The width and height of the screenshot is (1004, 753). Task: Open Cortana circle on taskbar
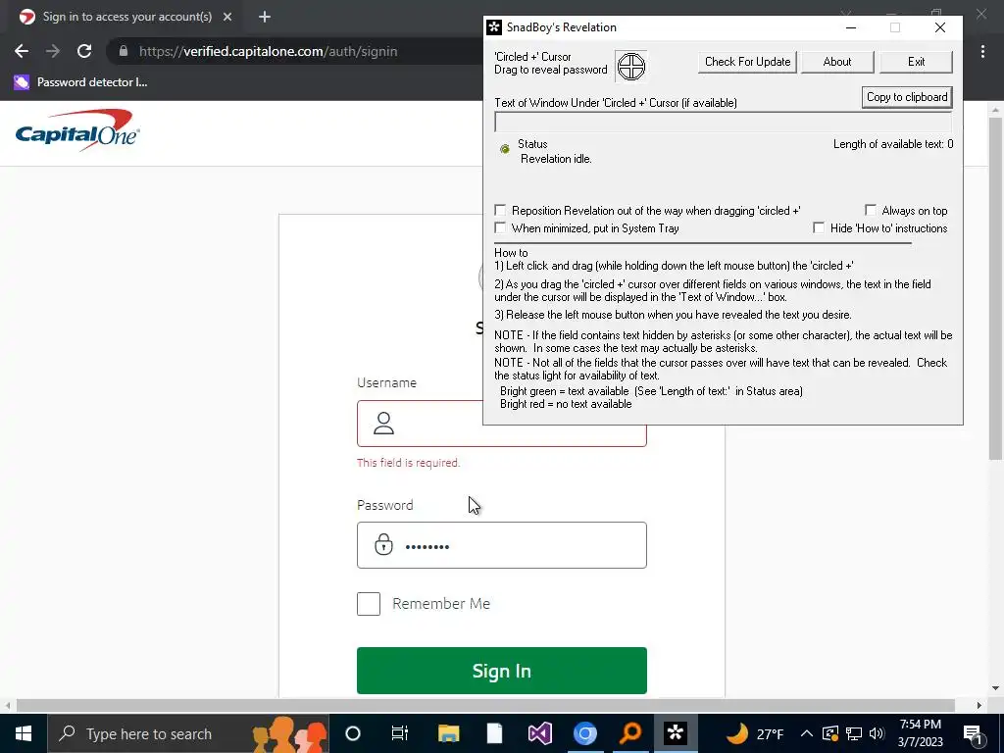click(353, 733)
